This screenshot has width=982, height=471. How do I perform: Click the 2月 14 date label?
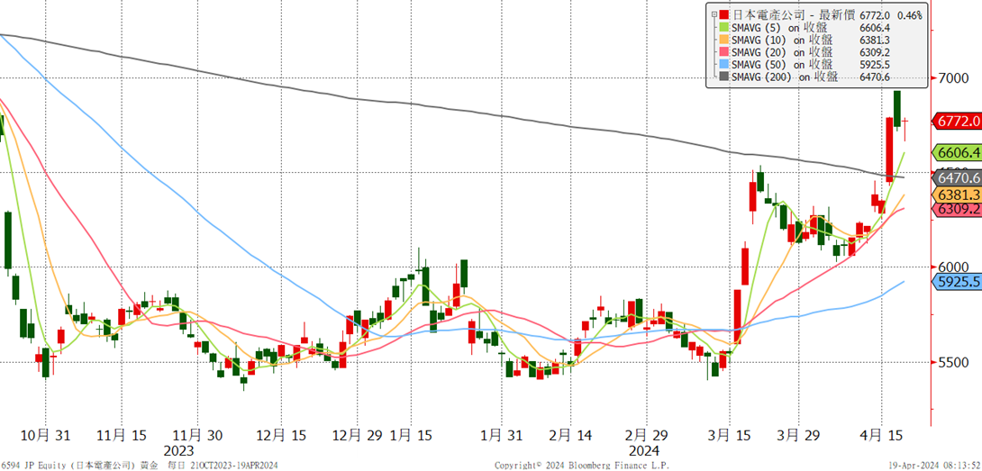click(x=570, y=435)
